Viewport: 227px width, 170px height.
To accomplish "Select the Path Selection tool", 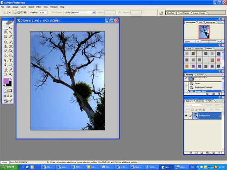I will click(x=5, y=60).
